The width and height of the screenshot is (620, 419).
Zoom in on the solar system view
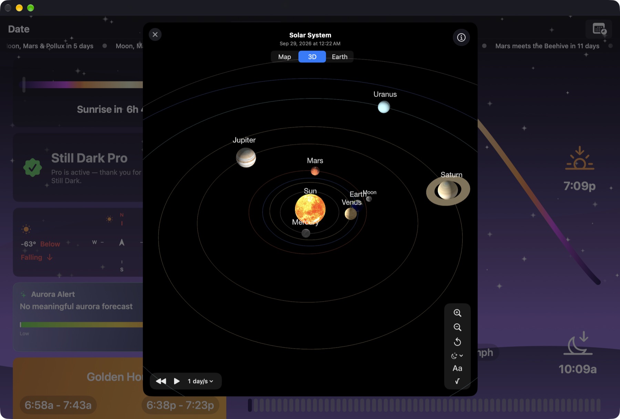(x=457, y=313)
